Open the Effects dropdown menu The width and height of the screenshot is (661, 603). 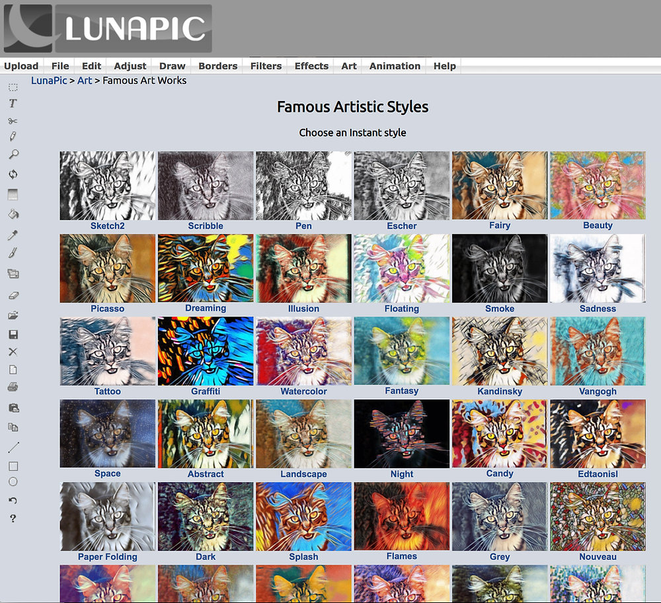(311, 65)
